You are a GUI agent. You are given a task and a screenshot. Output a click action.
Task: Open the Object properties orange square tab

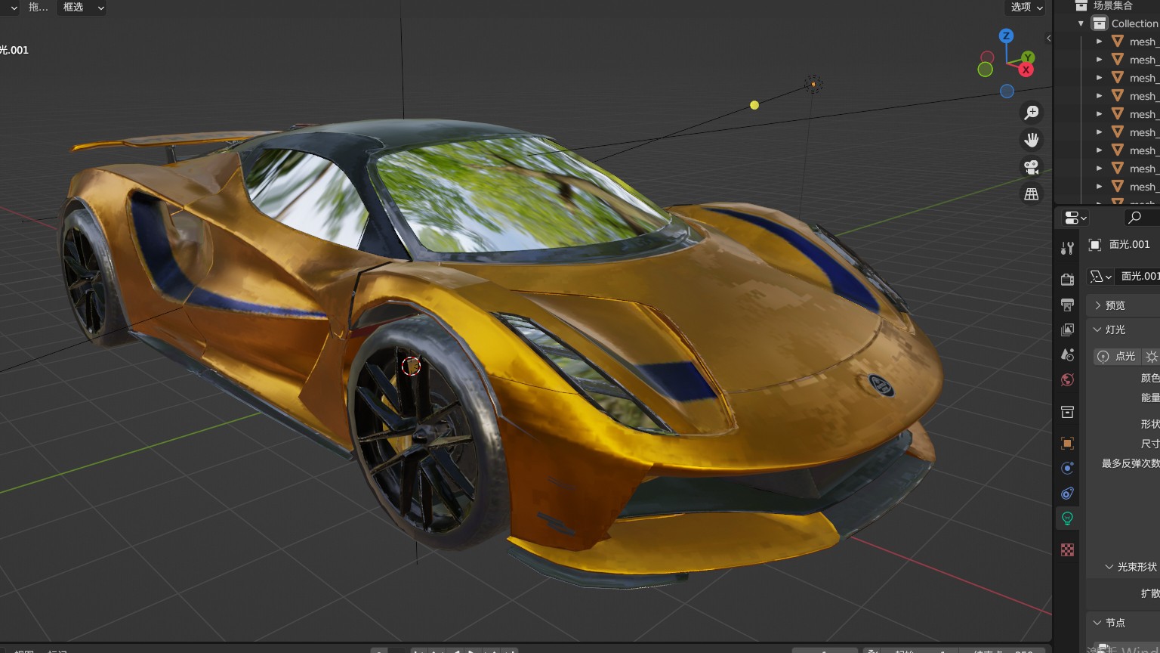tap(1067, 443)
